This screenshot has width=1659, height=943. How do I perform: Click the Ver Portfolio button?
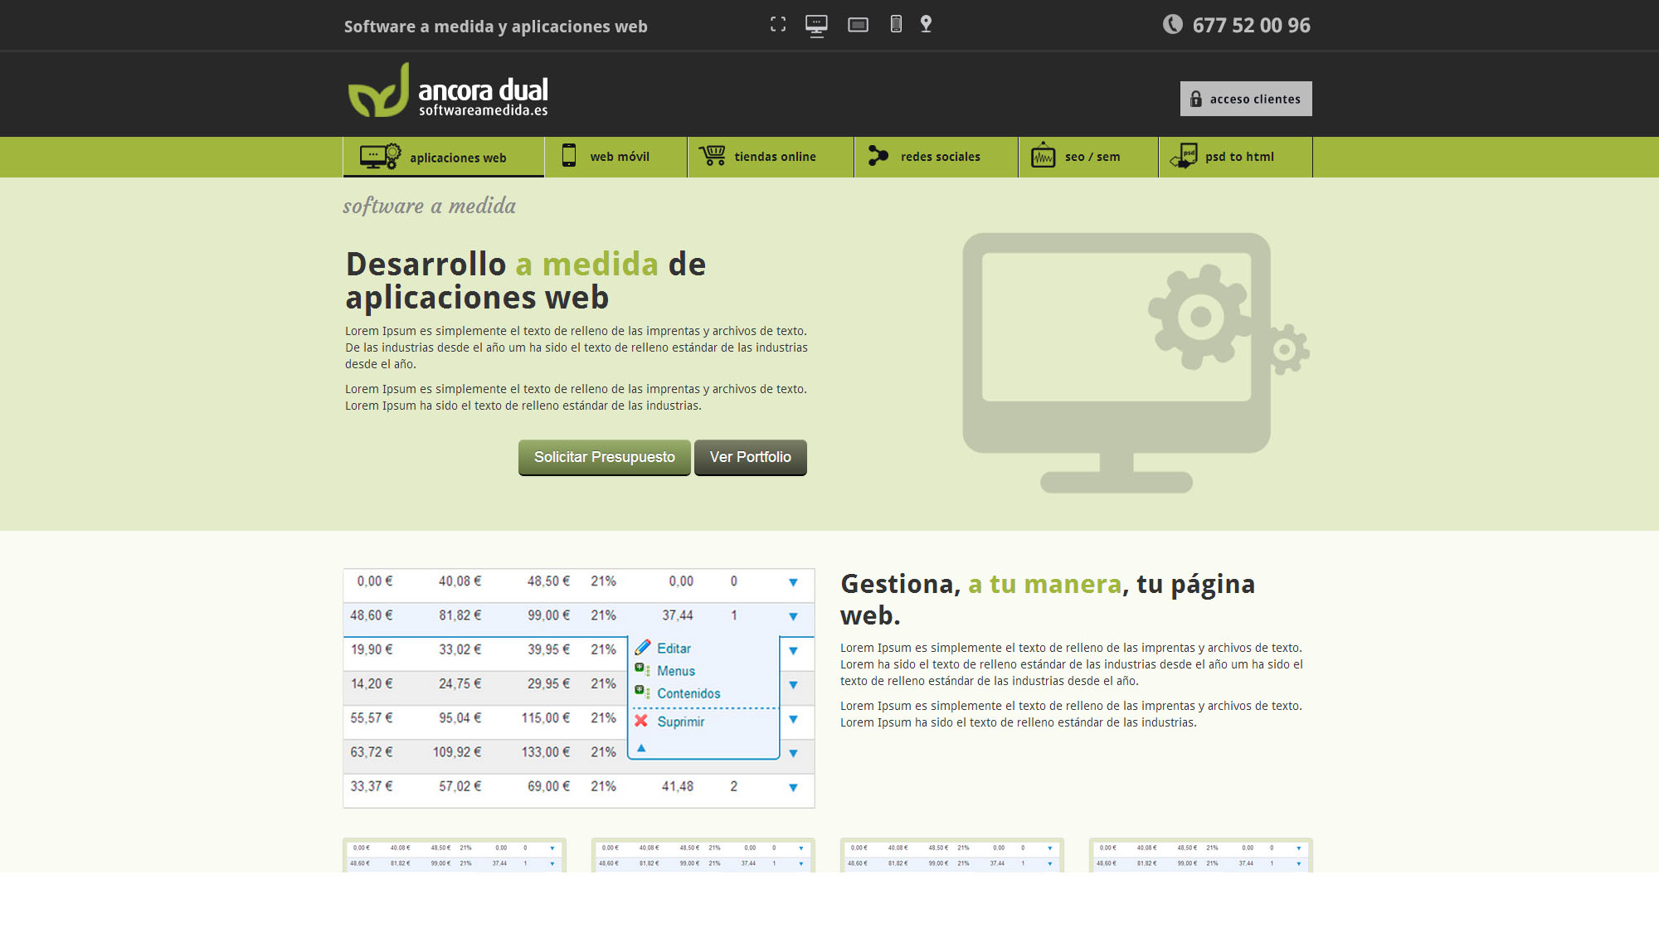point(750,457)
